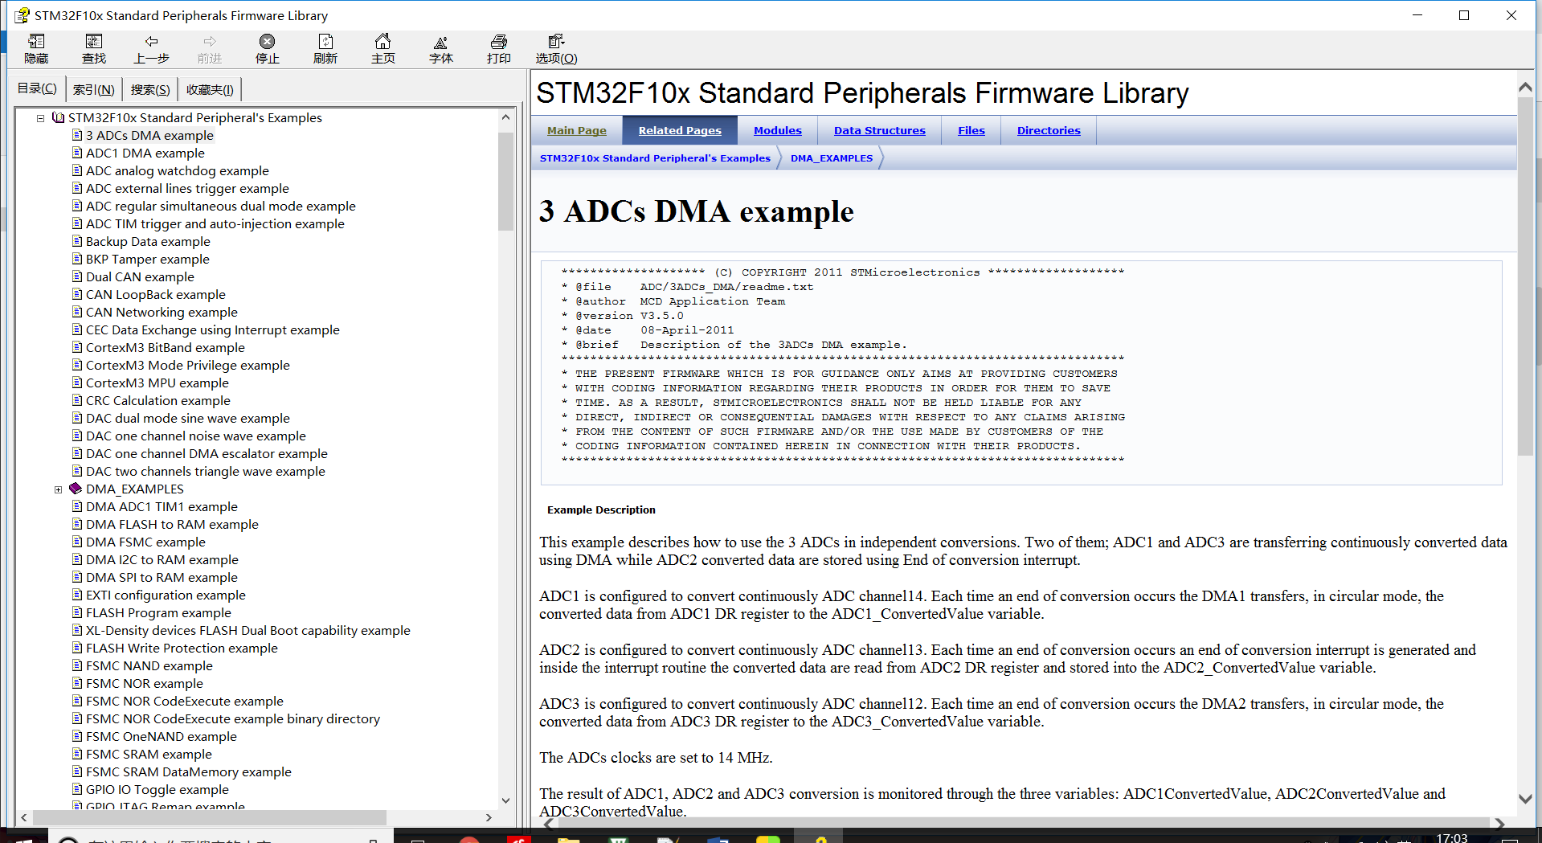Open ADC external lines trigger example

[187, 188]
